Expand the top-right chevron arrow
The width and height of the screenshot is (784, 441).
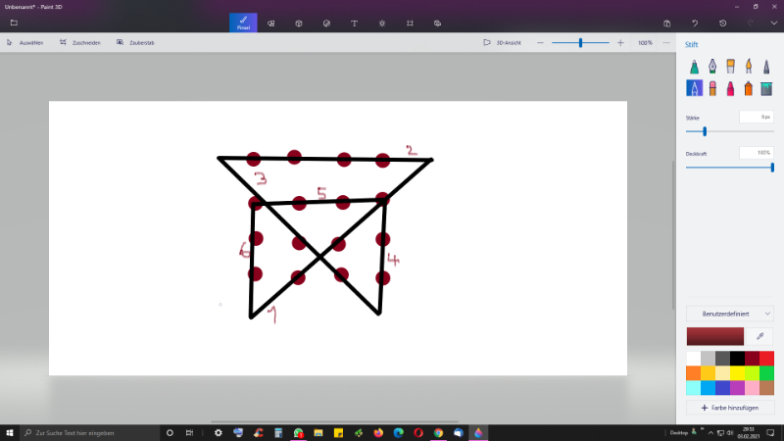tap(773, 23)
